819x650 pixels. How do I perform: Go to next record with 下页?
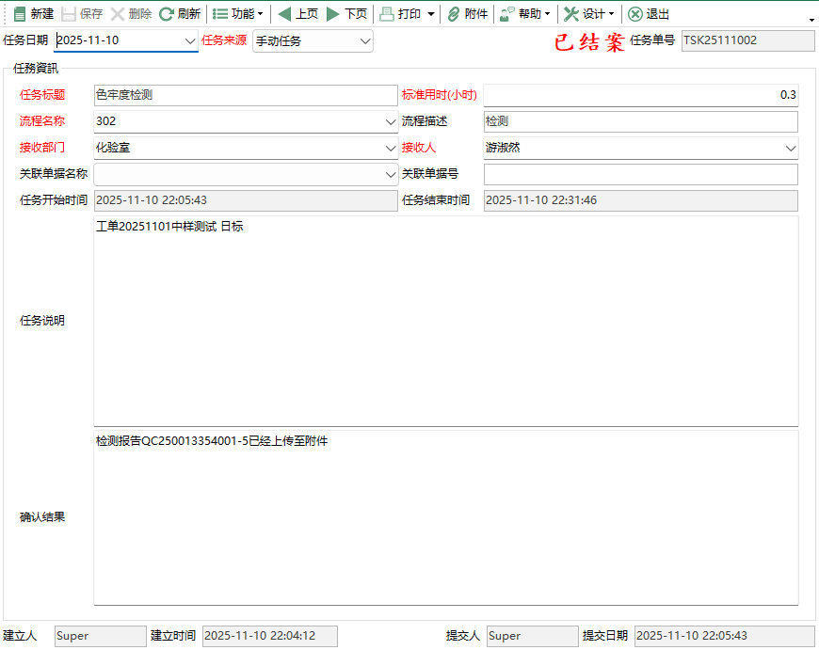tap(333, 14)
